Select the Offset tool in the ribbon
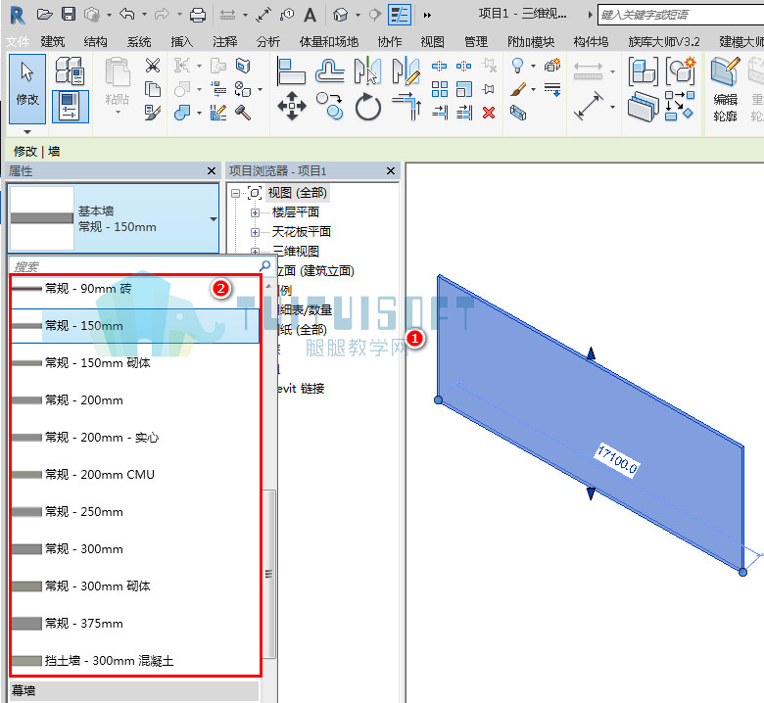The image size is (764, 703). pos(330,71)
